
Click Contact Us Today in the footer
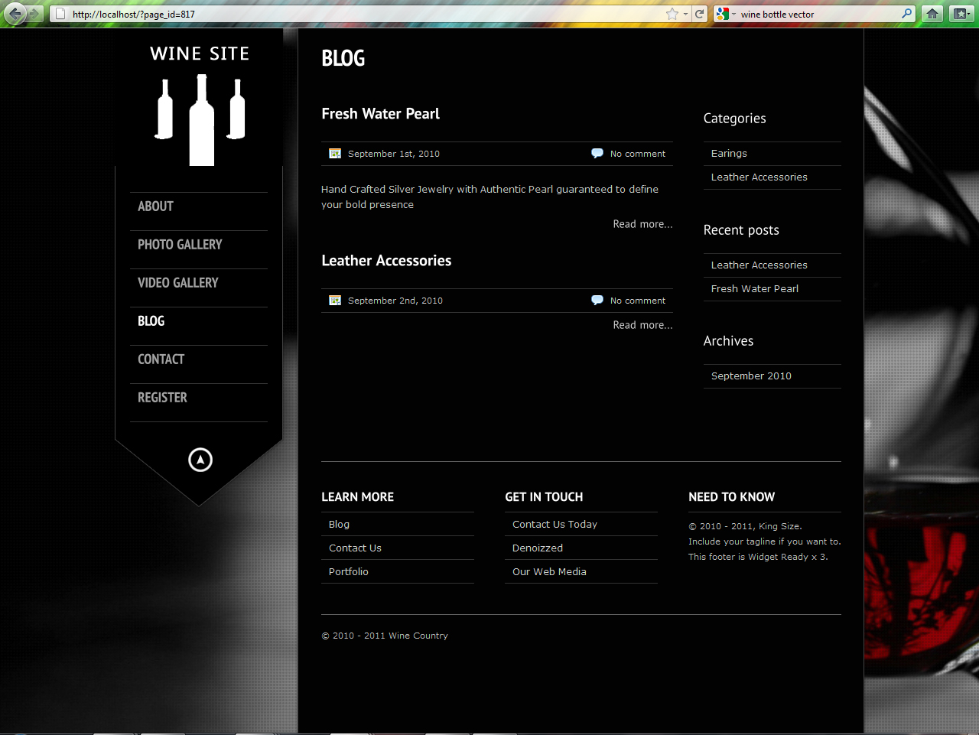click(555, 525)
